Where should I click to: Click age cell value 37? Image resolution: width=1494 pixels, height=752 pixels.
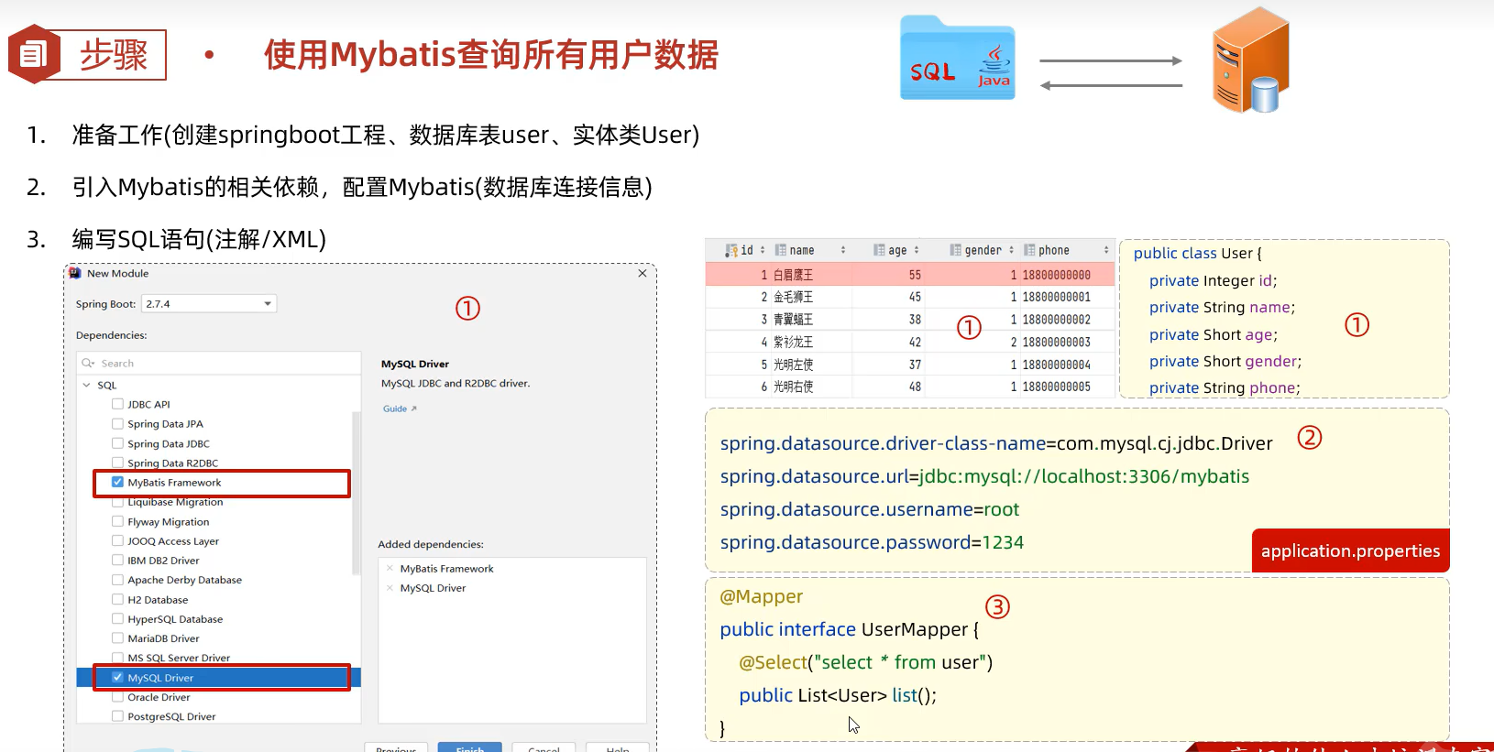coord(915,365)
